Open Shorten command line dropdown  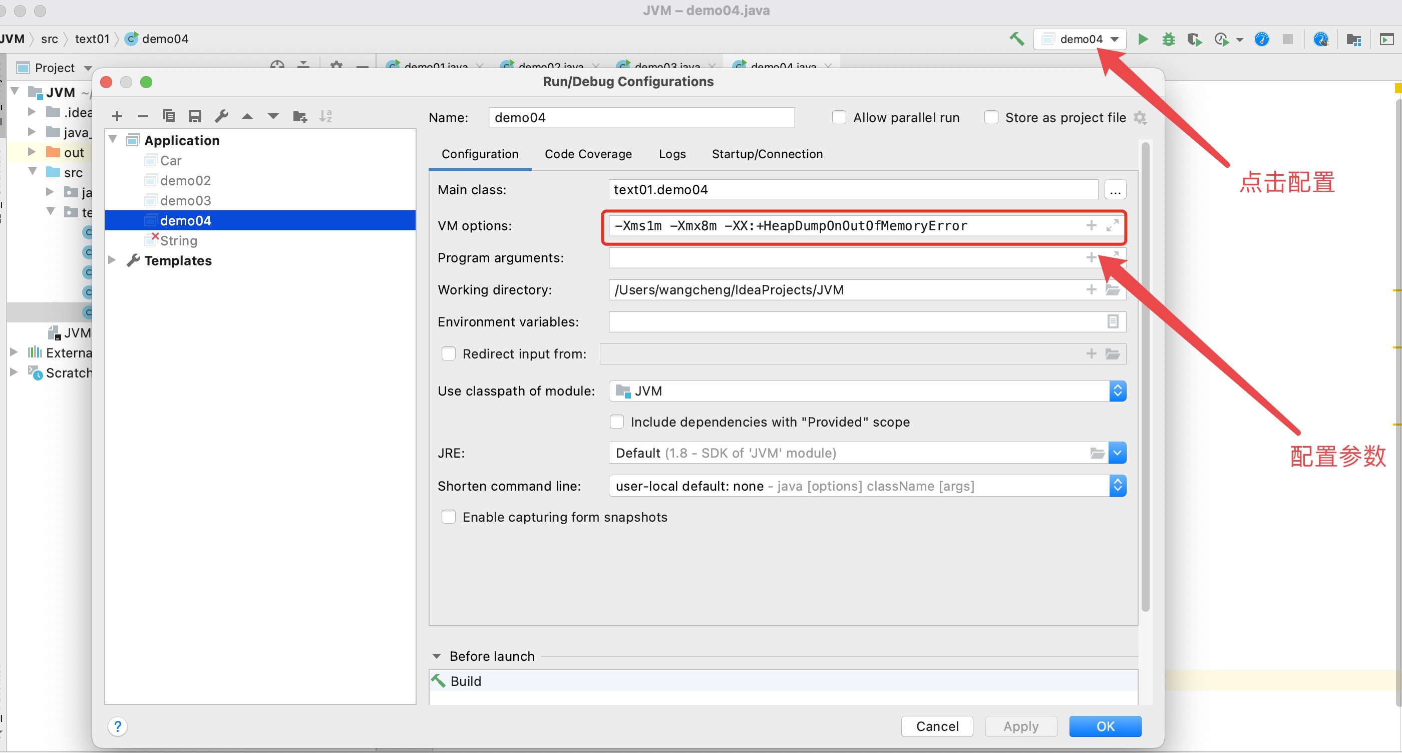click(x=1118, y=485)
